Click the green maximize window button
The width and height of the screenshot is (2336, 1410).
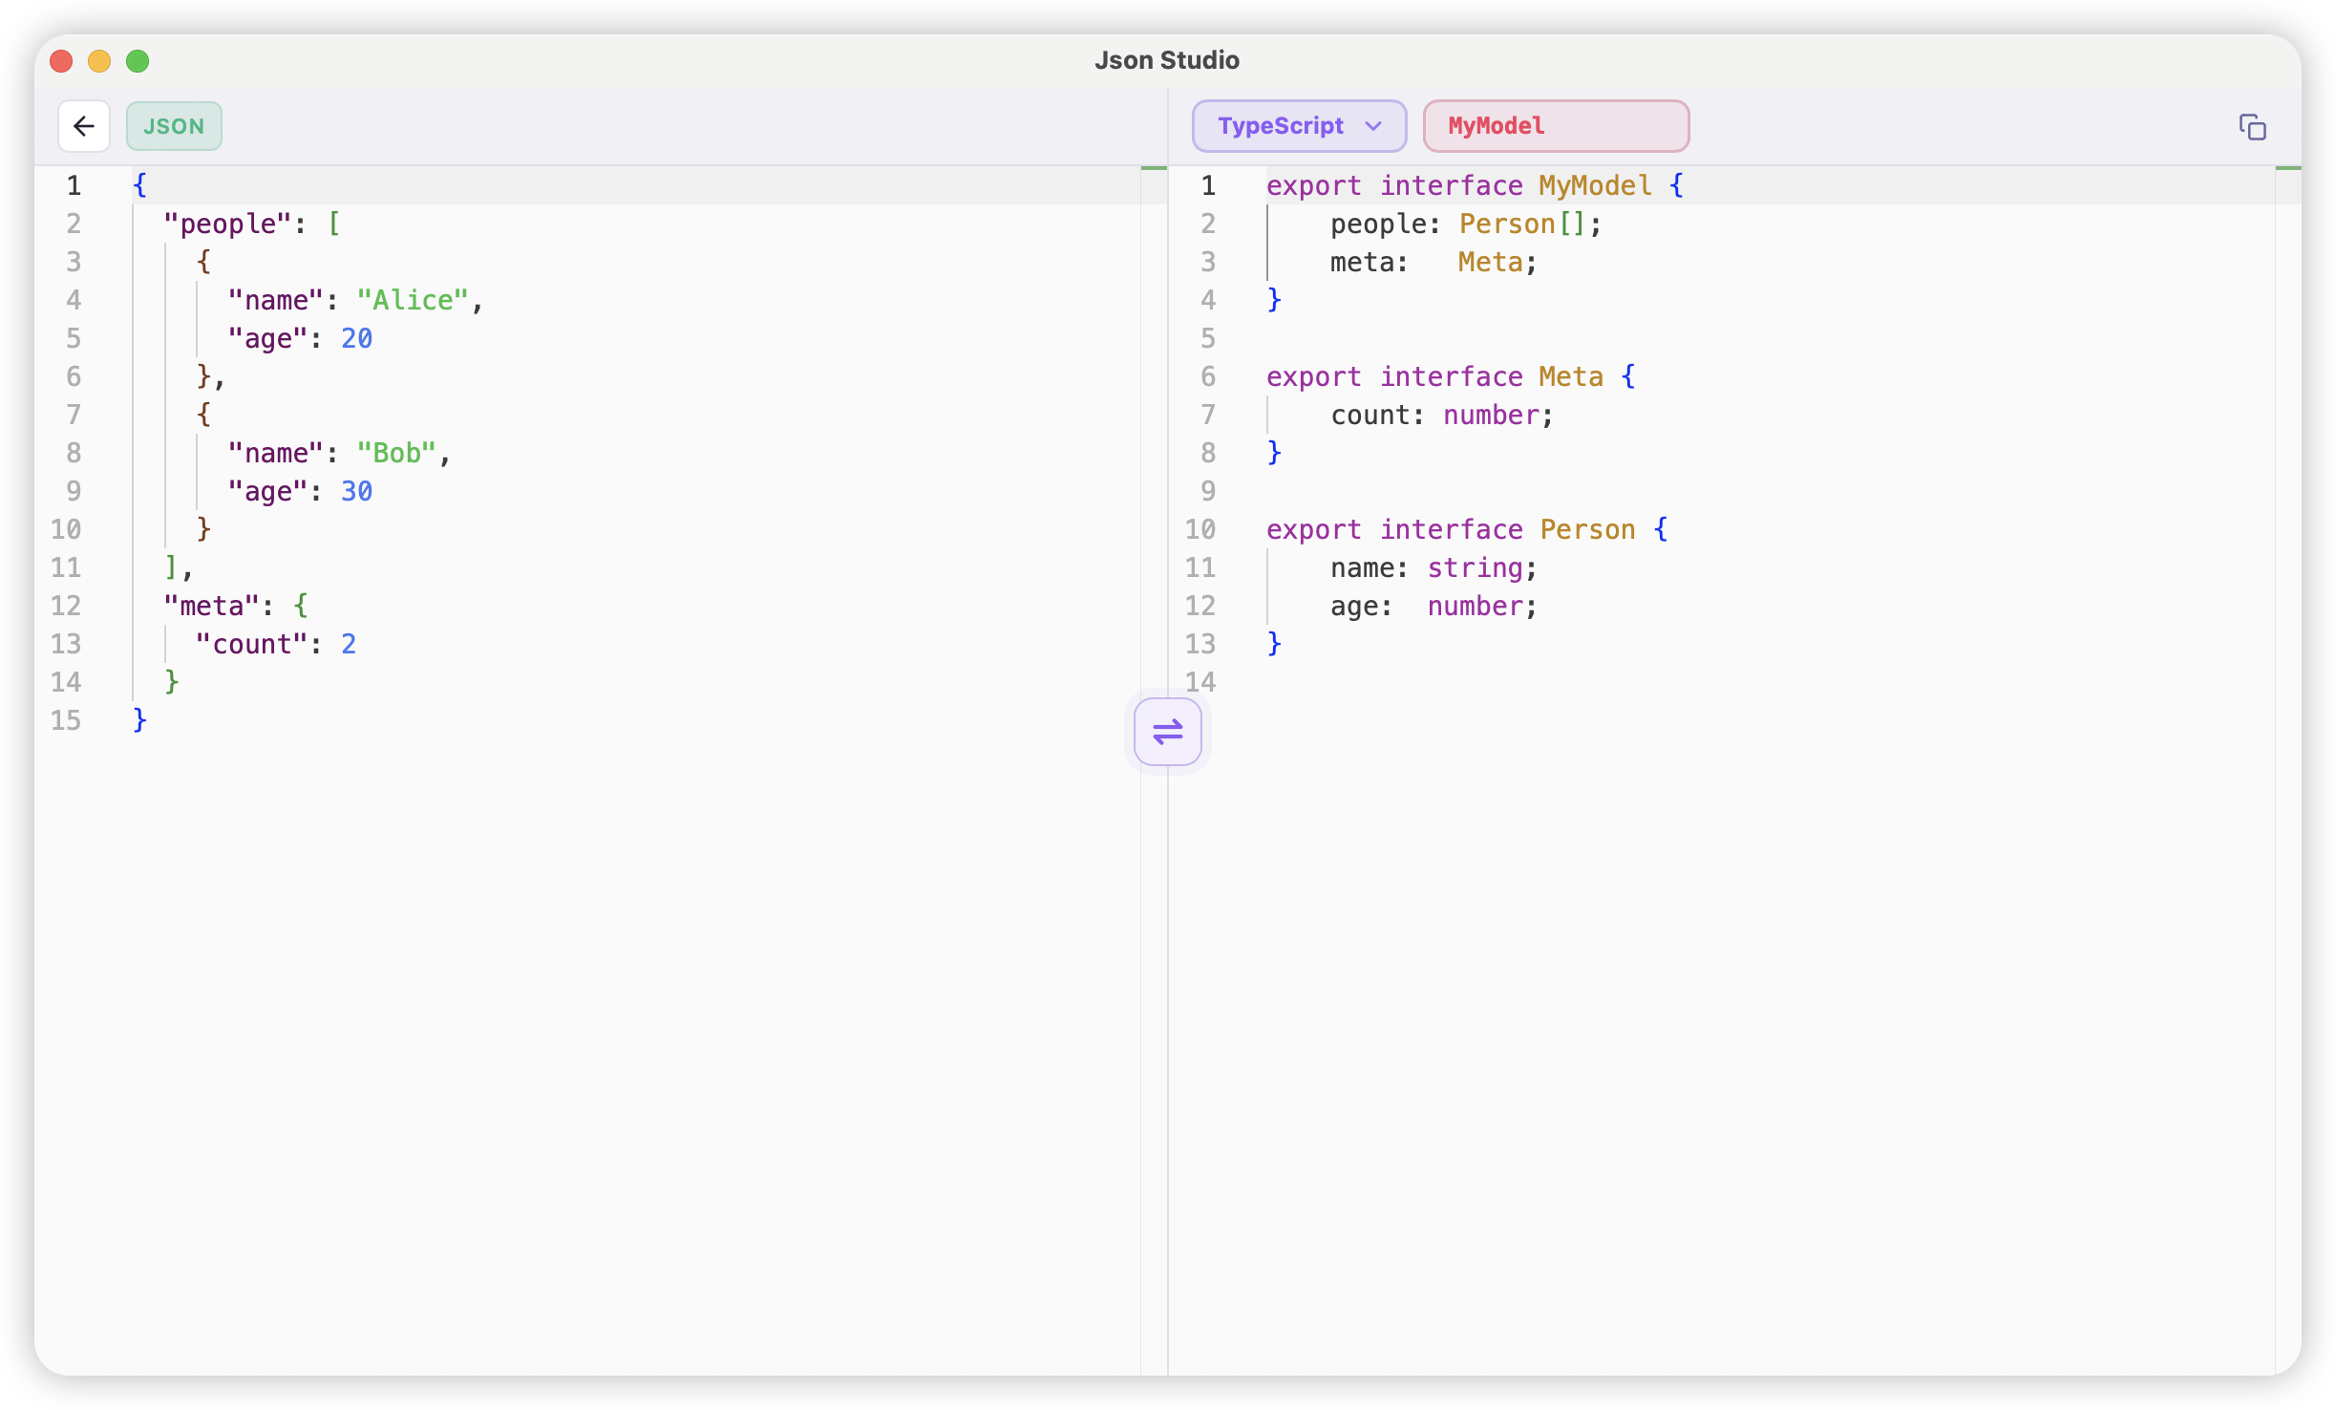[138, 60]
